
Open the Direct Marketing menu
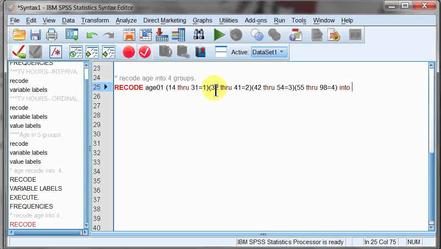point(165,20)
